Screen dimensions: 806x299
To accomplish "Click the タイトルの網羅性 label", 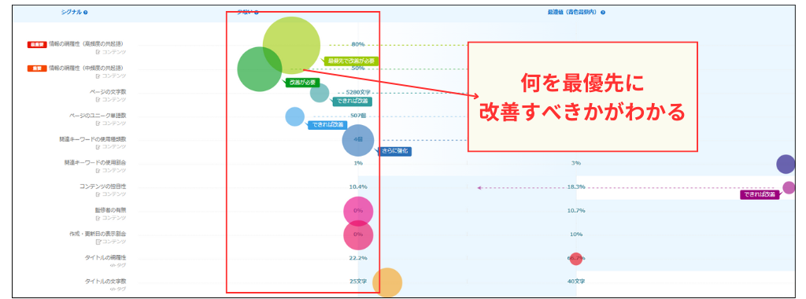I will coord(105,257).
